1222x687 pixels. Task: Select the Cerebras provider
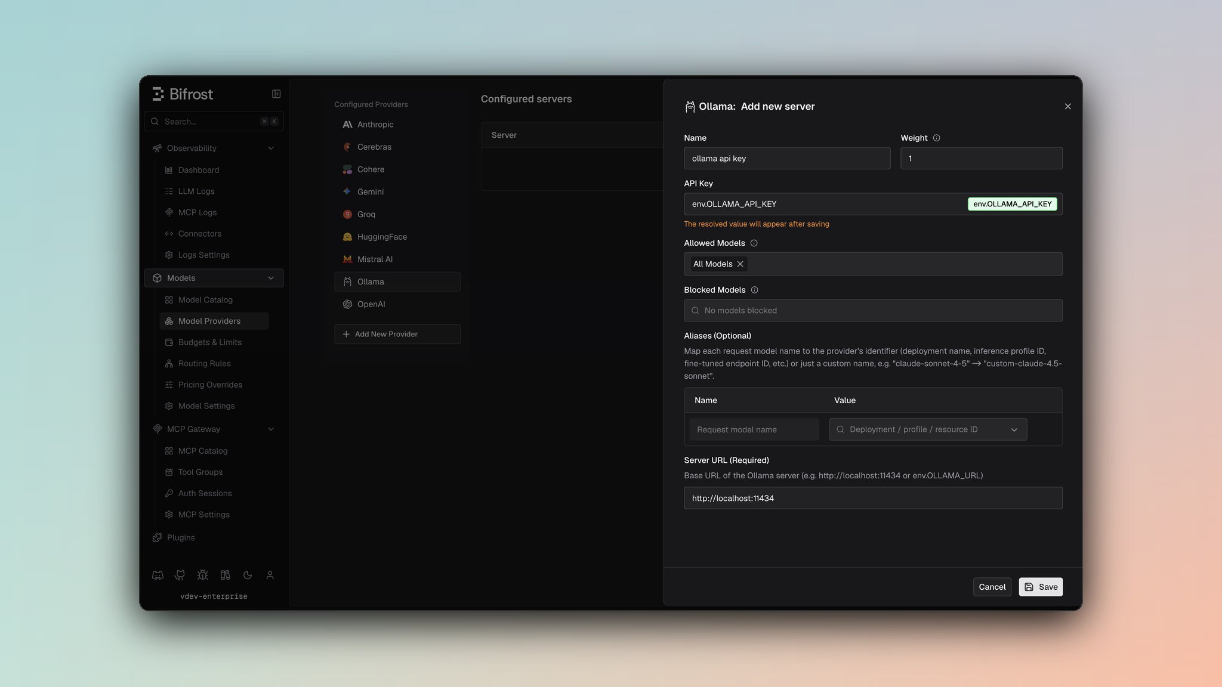coord(397,147)
